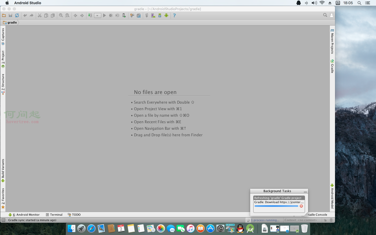This screenshot has height=235, width=376.
Task: Click the Cut scissors icon
Action: click(40, 15)
